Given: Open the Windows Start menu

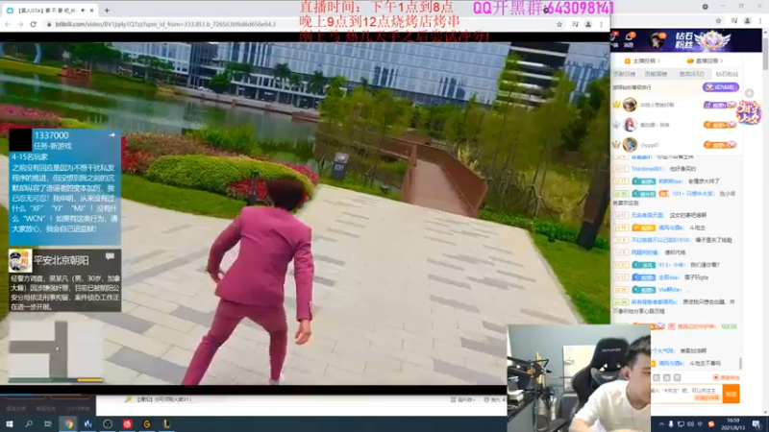Looking at the screenshot, I should click(x=9, y=424).
